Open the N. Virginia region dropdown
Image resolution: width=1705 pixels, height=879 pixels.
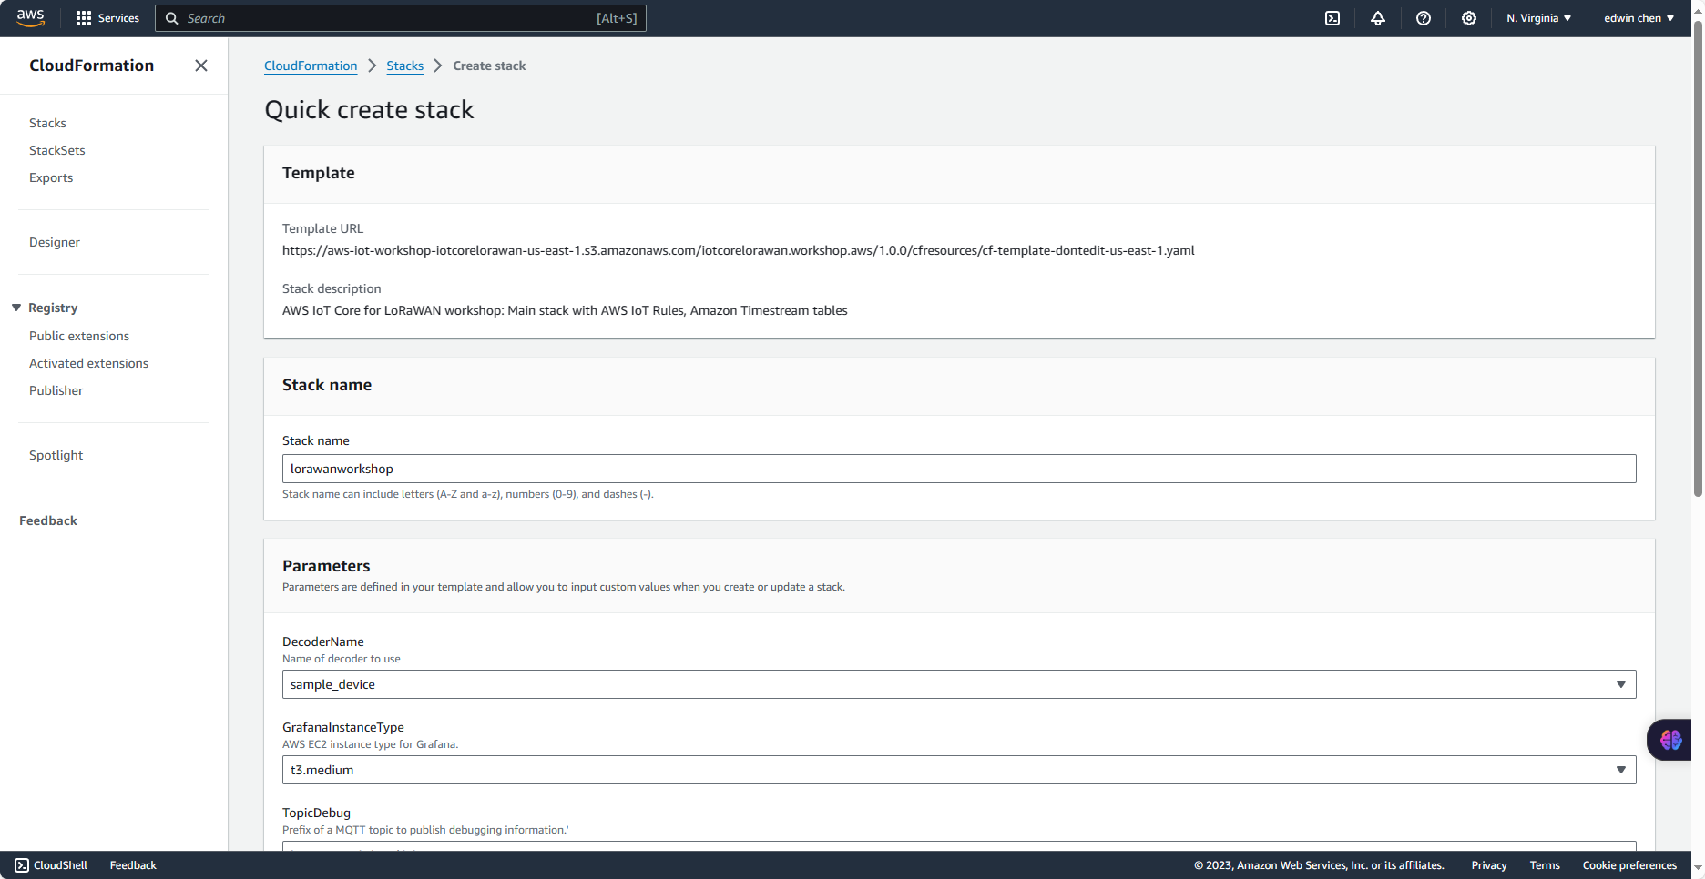coord(1538,18)
